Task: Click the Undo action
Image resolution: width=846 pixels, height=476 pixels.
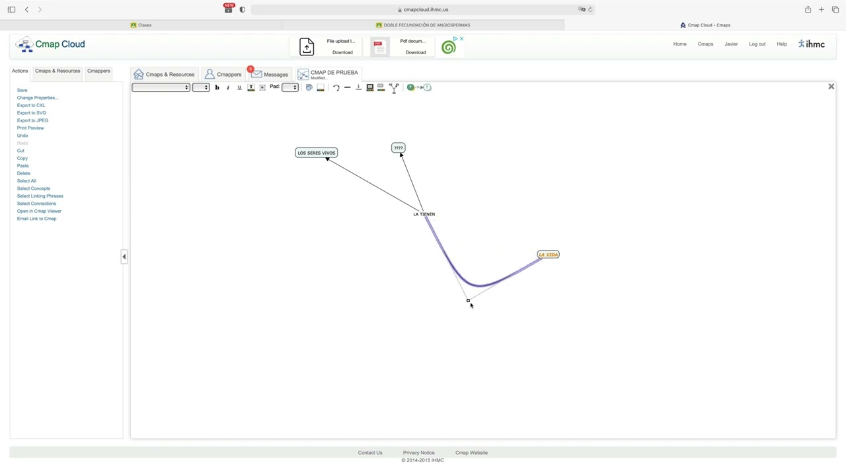Action: (x=22, y=136)
